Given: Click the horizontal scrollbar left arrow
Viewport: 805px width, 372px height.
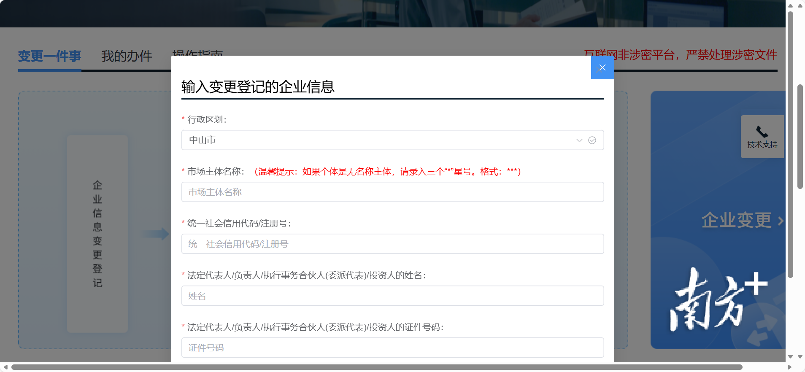Looking at the screenshot, I should (x=5, y=367).
